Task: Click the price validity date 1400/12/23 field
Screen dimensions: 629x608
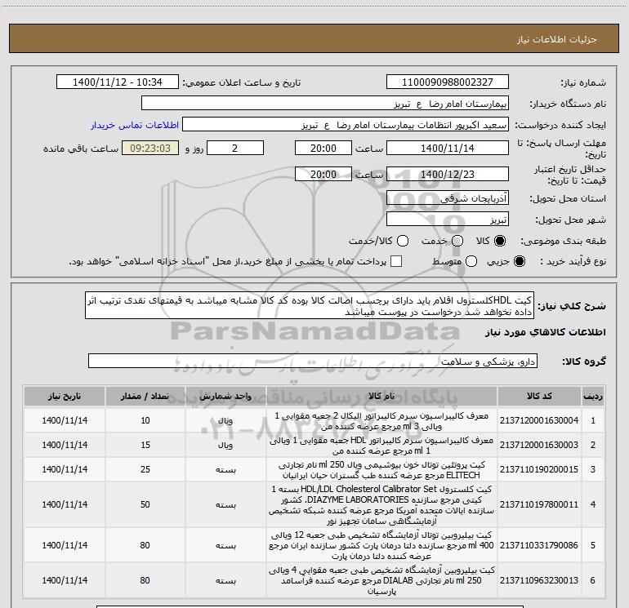Action: (x=448, y=174)
